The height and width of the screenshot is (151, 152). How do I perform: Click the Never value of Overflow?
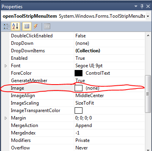(x=82, y=148)
